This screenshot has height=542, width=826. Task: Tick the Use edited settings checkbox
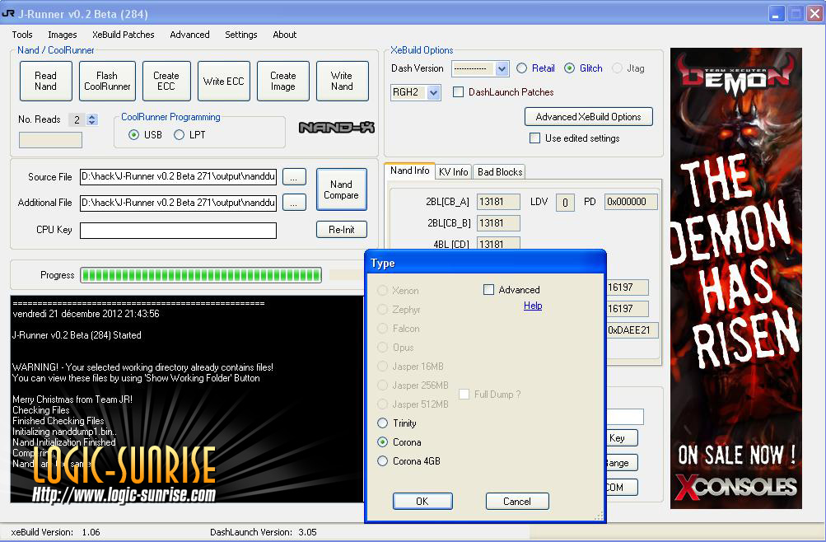point(534,138)
